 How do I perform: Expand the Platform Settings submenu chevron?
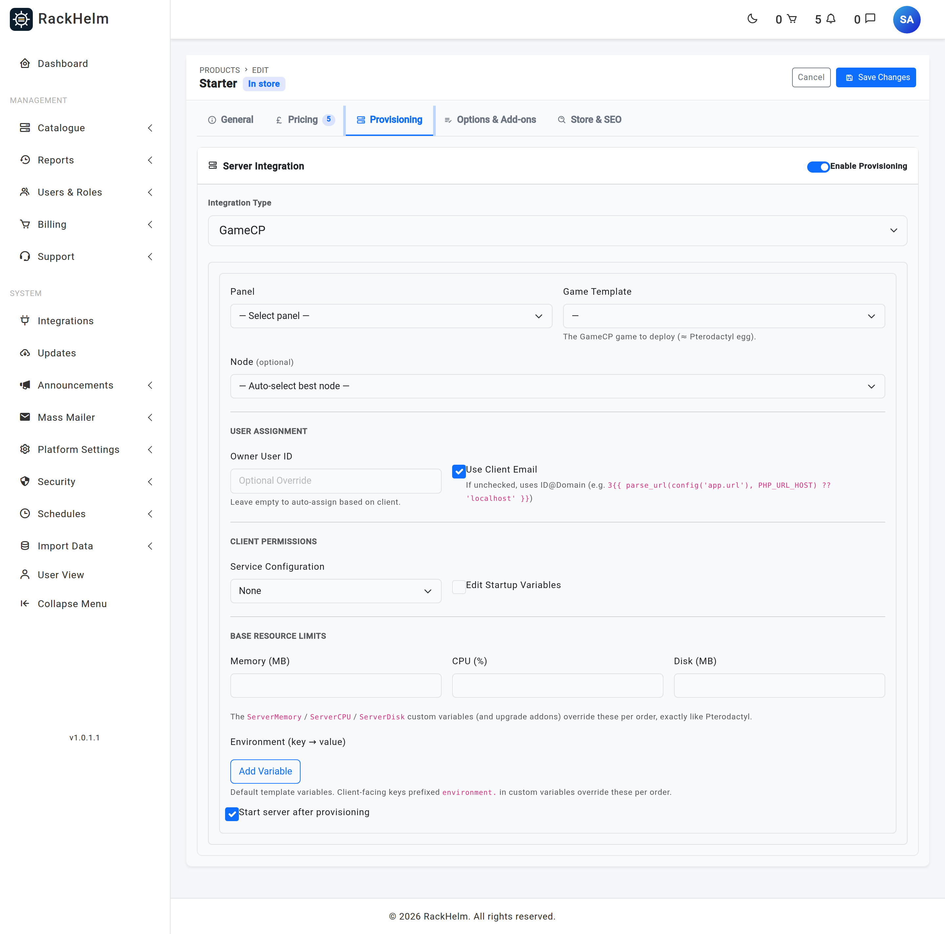[150, 450]
